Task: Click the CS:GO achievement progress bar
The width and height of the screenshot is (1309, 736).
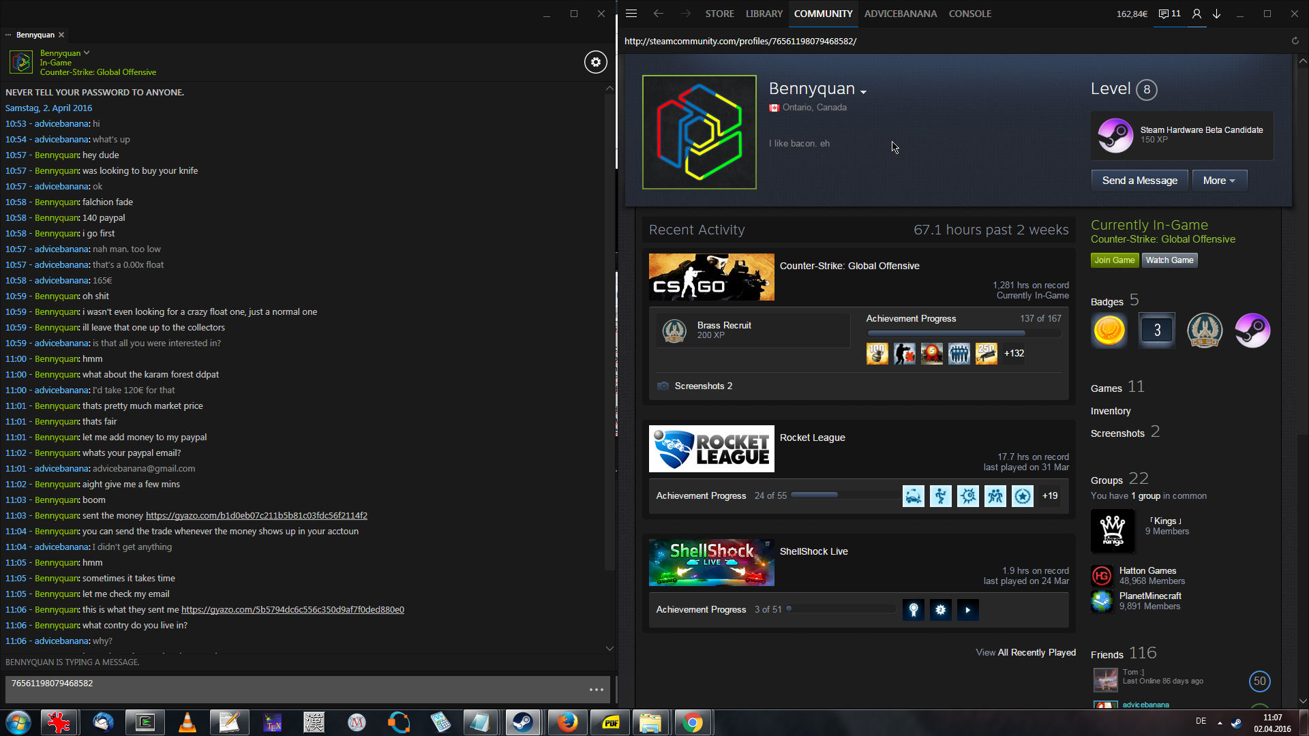Action: 963,333
